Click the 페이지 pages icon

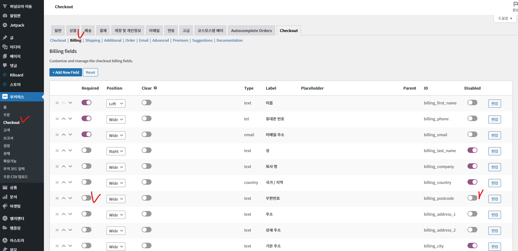5,56
